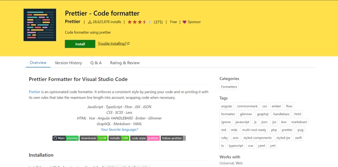Select the vue tag
The image size is (338, 167).
click(251, 145)
